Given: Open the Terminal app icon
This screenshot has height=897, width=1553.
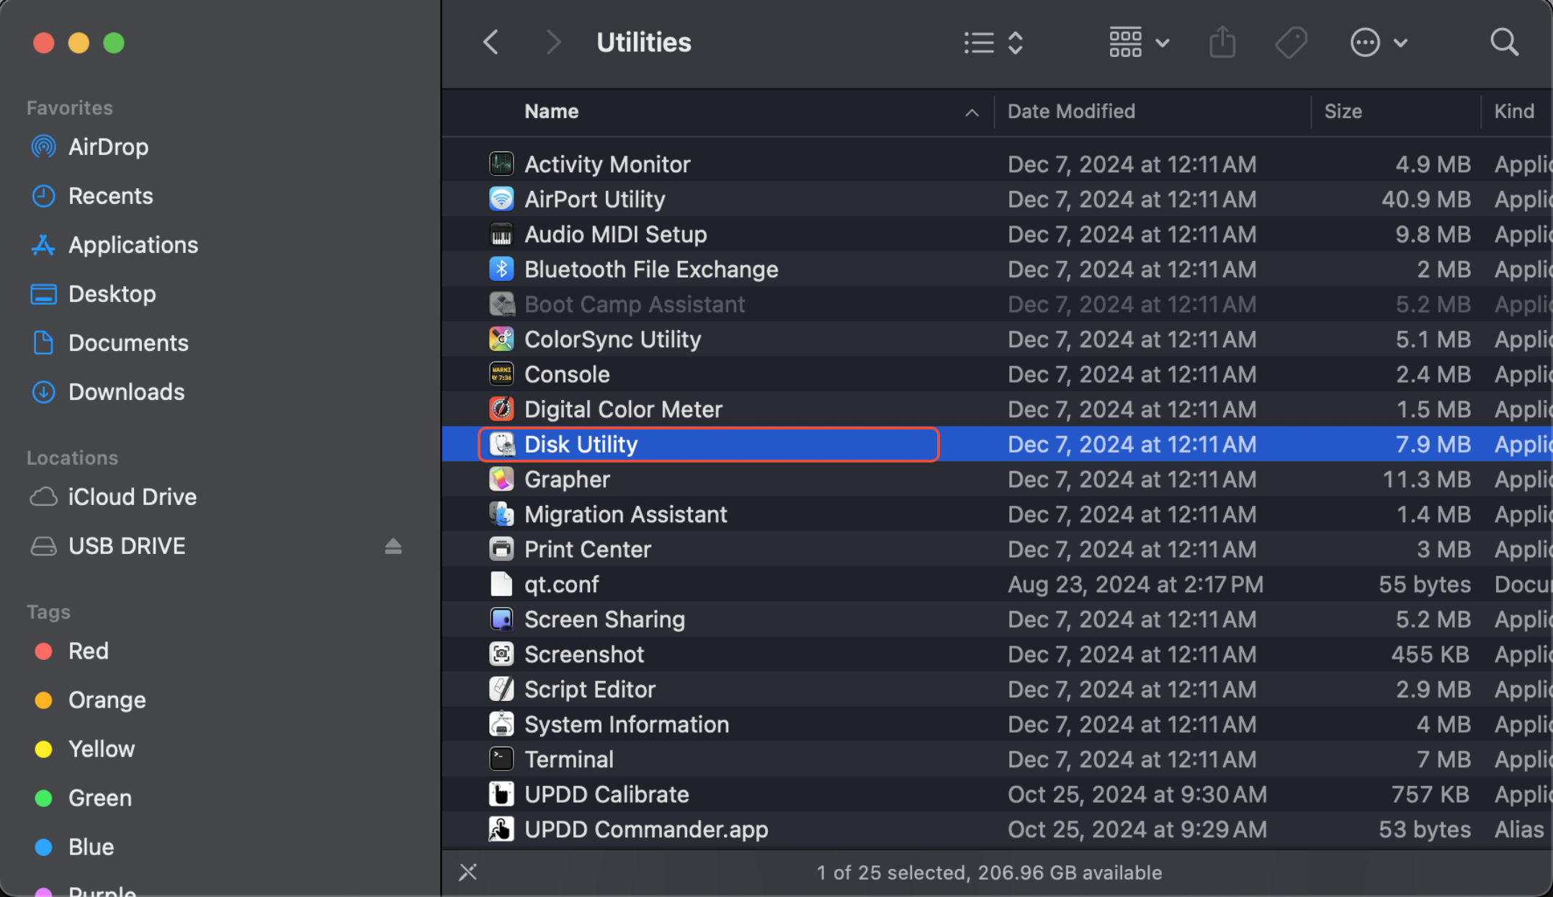Looking at the screenshot, I should click(x=501, y=759).
